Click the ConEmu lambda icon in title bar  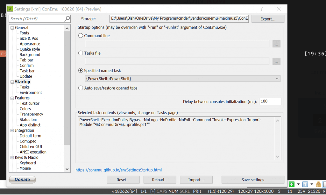10,9
